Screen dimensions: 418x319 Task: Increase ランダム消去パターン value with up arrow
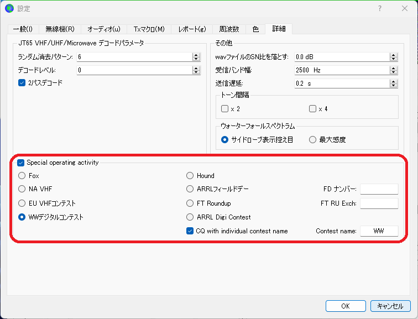[x=196, y=55]
